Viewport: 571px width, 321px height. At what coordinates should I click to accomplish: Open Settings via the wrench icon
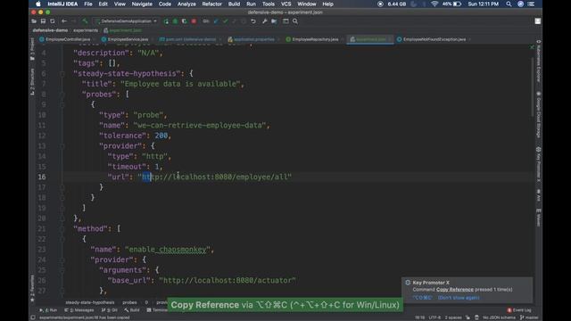(264, 21)
